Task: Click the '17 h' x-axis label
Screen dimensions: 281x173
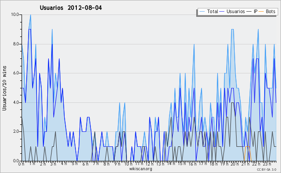Action: click(x=203, y=164)
